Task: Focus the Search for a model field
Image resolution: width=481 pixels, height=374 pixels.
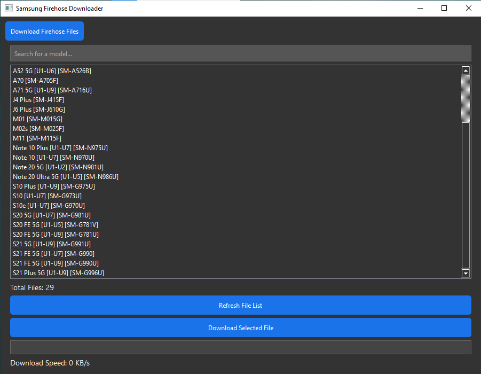Action: click(240, 54)
